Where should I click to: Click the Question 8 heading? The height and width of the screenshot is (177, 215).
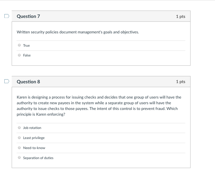(x=28, y=82)
